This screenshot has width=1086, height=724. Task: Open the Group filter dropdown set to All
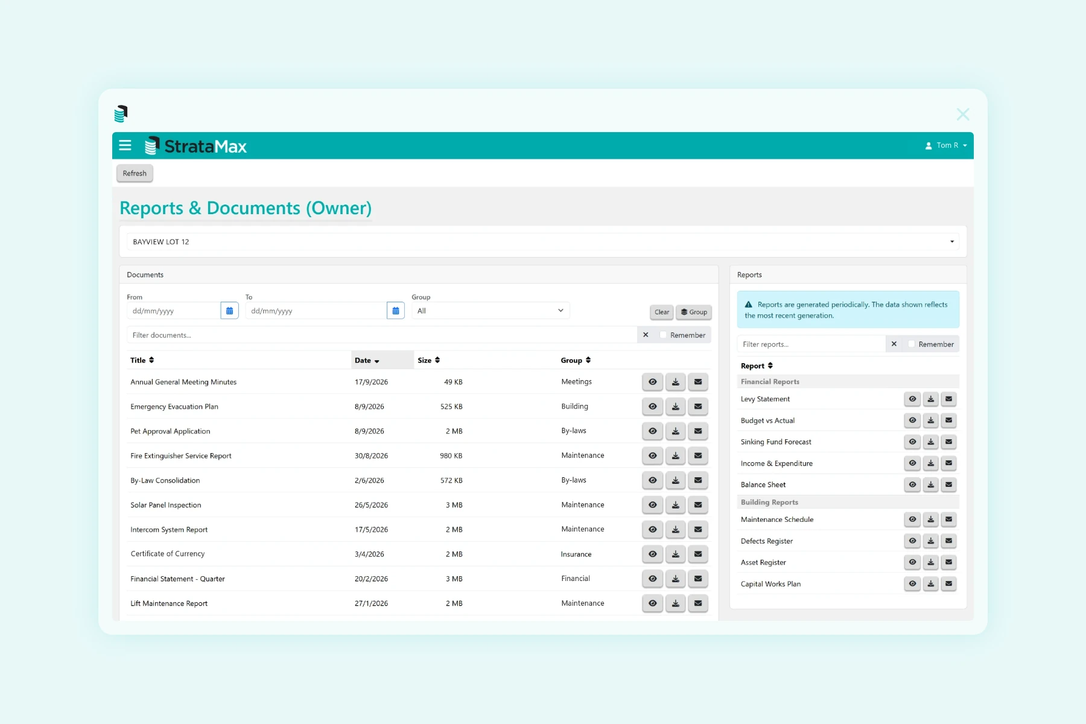[491, 311]
